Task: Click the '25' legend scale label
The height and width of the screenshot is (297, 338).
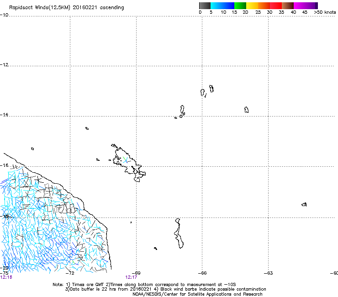Action: tap(258, 12)
